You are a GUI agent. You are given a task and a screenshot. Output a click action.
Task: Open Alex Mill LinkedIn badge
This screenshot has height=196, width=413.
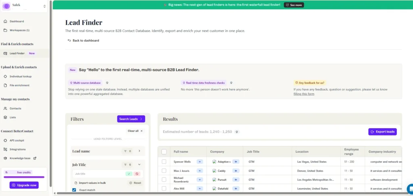[200, 189]
